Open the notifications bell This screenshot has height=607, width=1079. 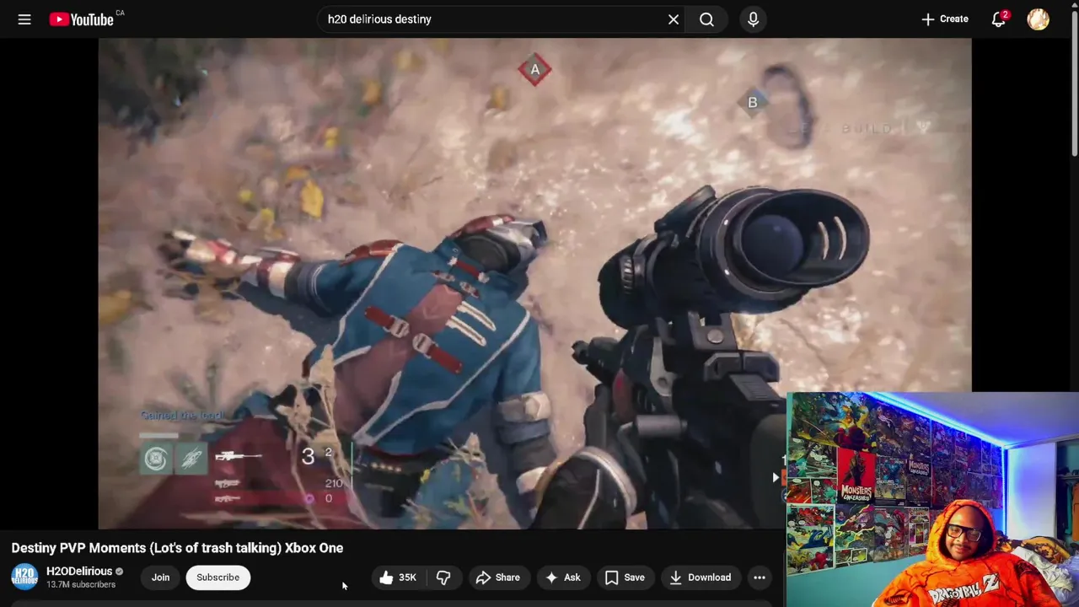(x=999, y=19)
